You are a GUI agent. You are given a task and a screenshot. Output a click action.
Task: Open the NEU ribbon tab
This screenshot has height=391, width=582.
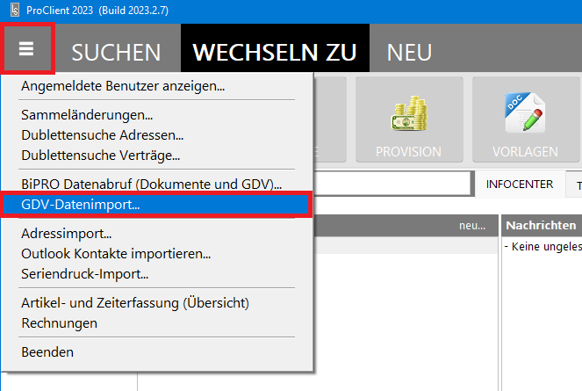[409, 52]
